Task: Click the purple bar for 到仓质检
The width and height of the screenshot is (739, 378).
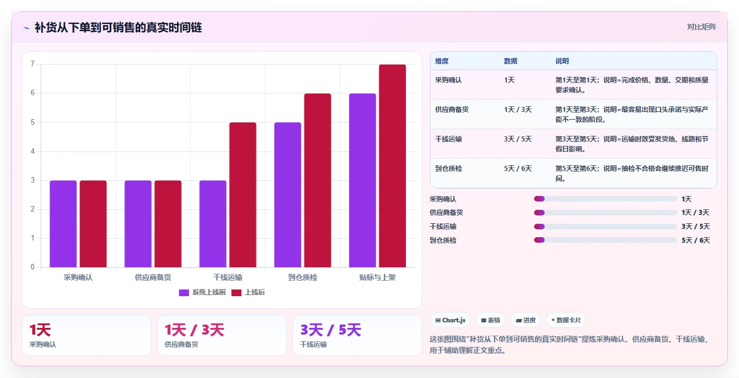Action: point(287,195)
